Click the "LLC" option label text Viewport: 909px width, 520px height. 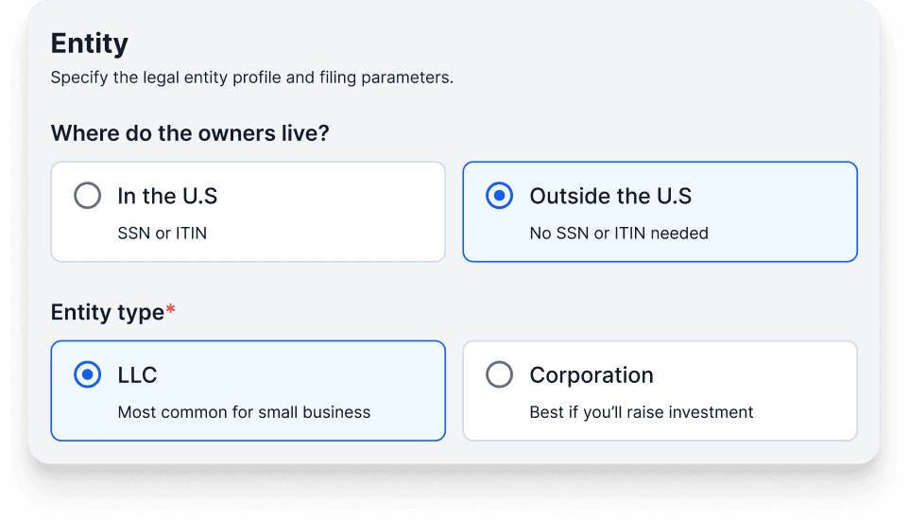pos(137,375)
